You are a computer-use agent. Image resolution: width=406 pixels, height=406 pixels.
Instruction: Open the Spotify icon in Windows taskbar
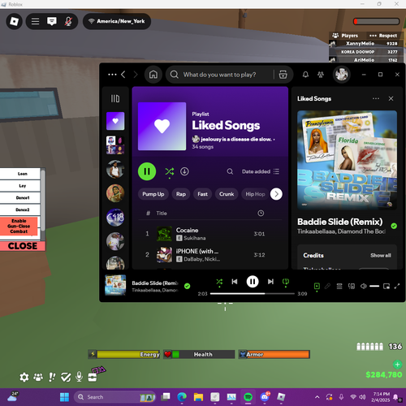tap(248, 397)
